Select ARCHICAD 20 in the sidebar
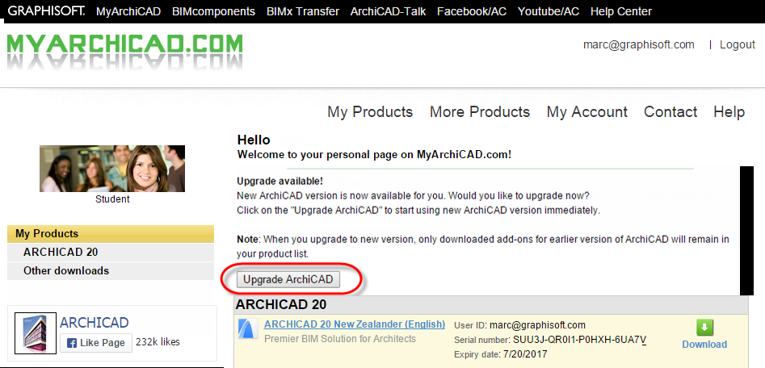Viewport: 765px width, 368px height. click(x=111, y=253)
